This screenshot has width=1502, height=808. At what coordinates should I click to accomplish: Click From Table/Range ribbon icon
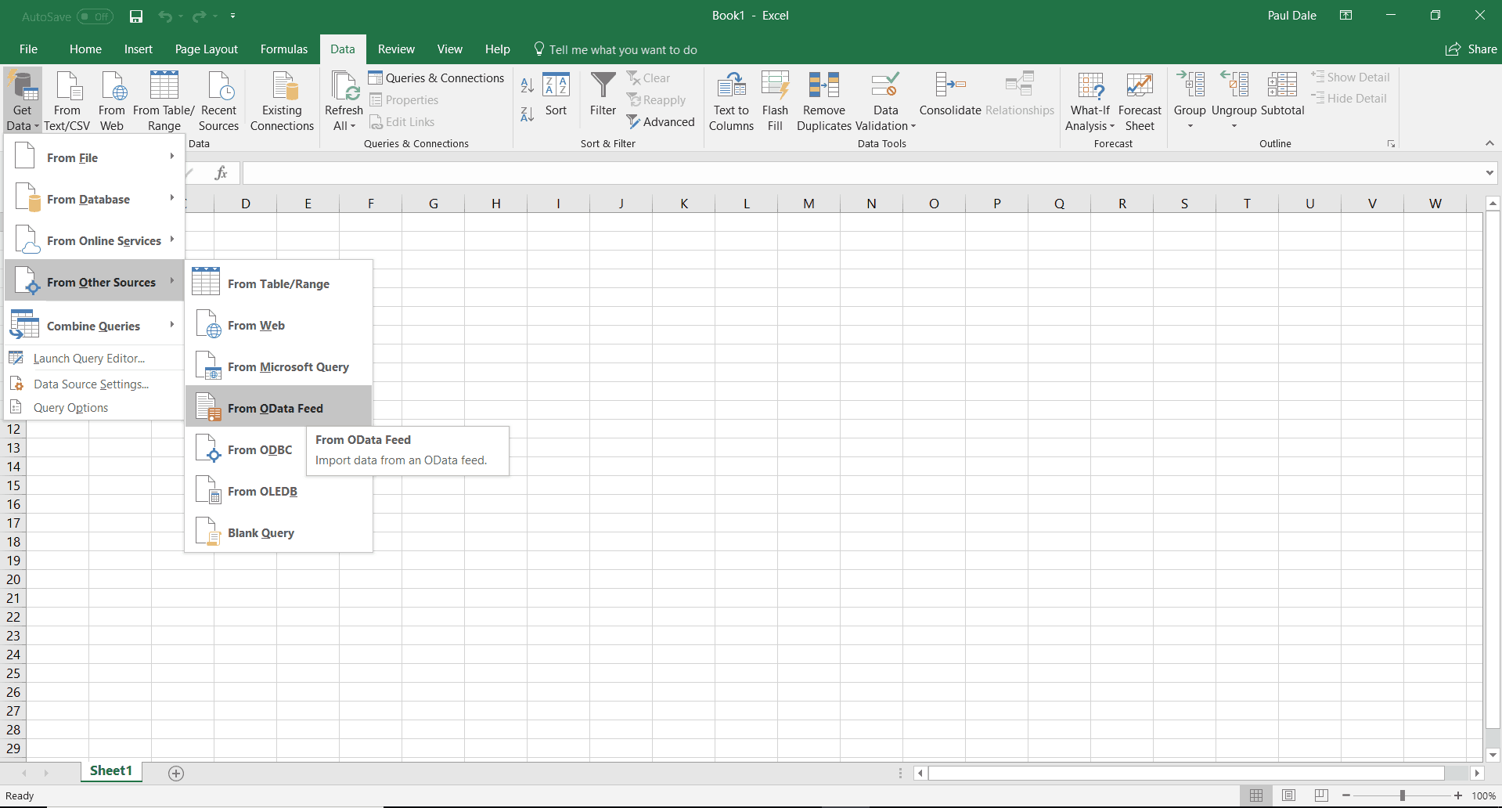[164, 85]
